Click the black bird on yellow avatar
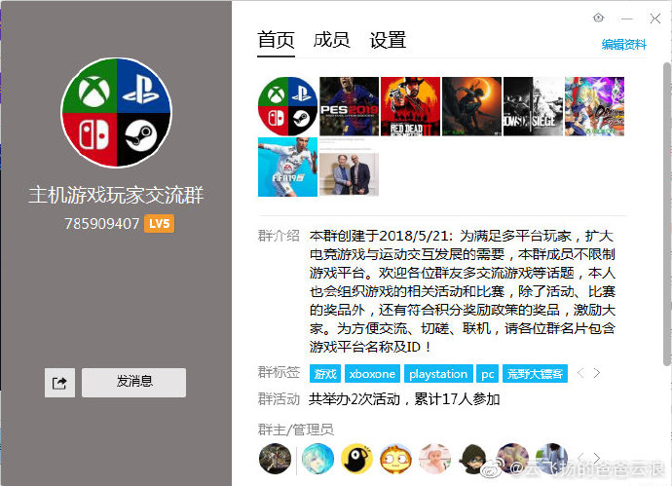The height and width of the screenshot is (486, 672). pos(357,459)
